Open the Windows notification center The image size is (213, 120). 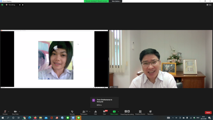point(210,118)
